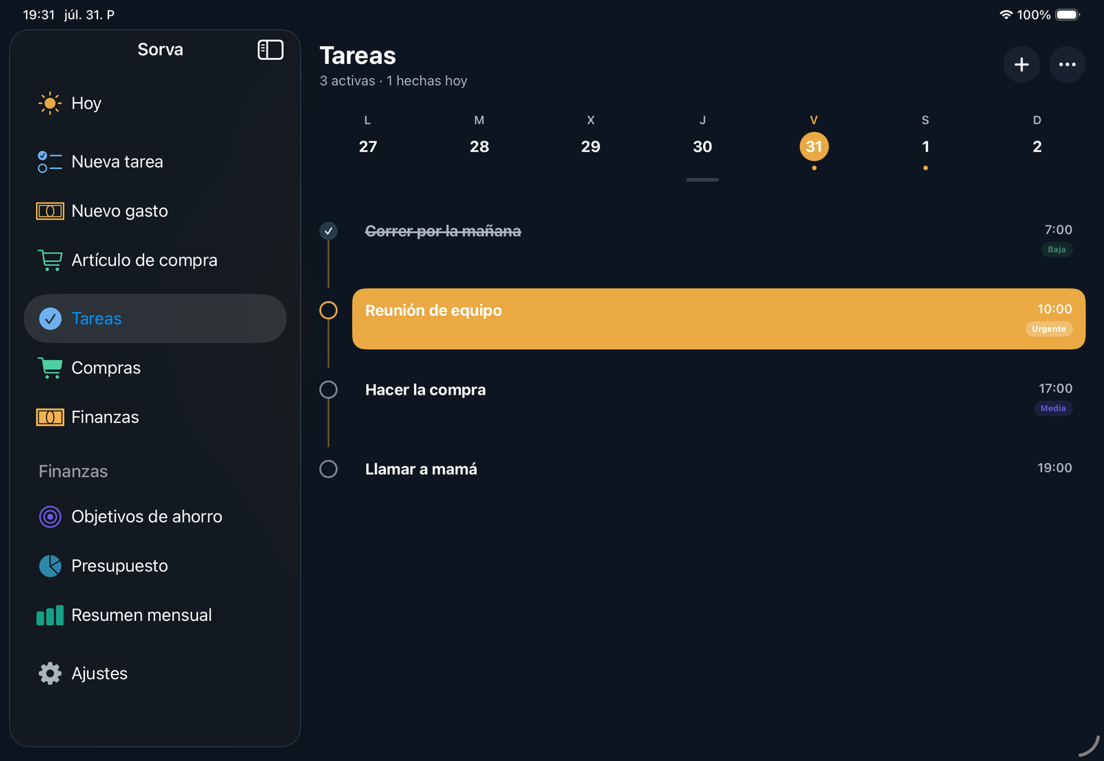Open the Reunión de equipo task card
This screenshot has height=761, width=1104.
pyautogui.click(x=718, y=319)
